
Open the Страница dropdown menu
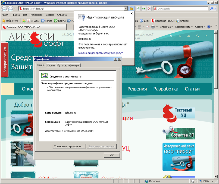(x=166, y=27)
